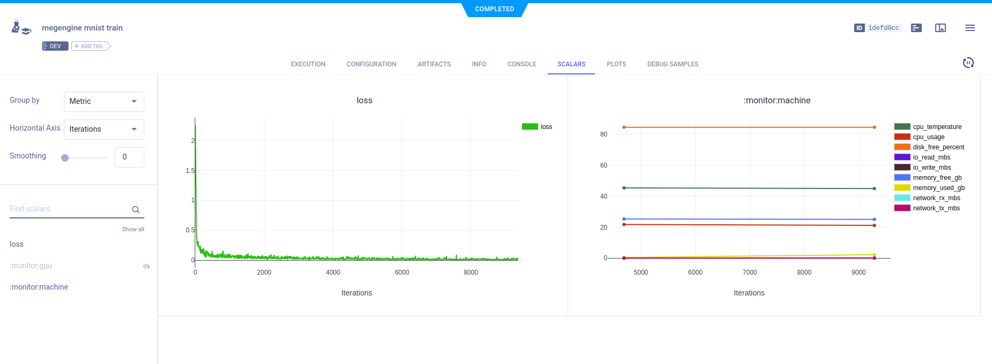
Task: Open the hamburger menu for task actions
Action: 969,28
